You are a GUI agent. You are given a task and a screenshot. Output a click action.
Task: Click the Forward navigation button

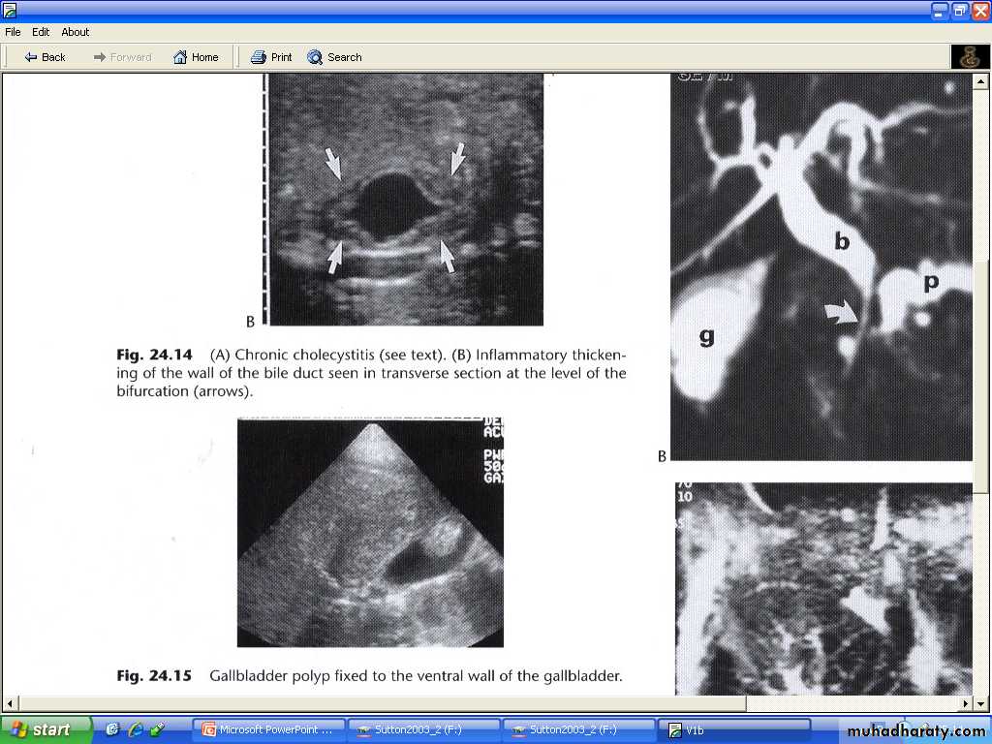[x=122, y=57]
